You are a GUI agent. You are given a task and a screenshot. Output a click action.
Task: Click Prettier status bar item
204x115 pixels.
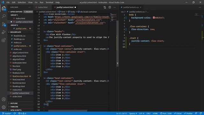pos(188,113)
